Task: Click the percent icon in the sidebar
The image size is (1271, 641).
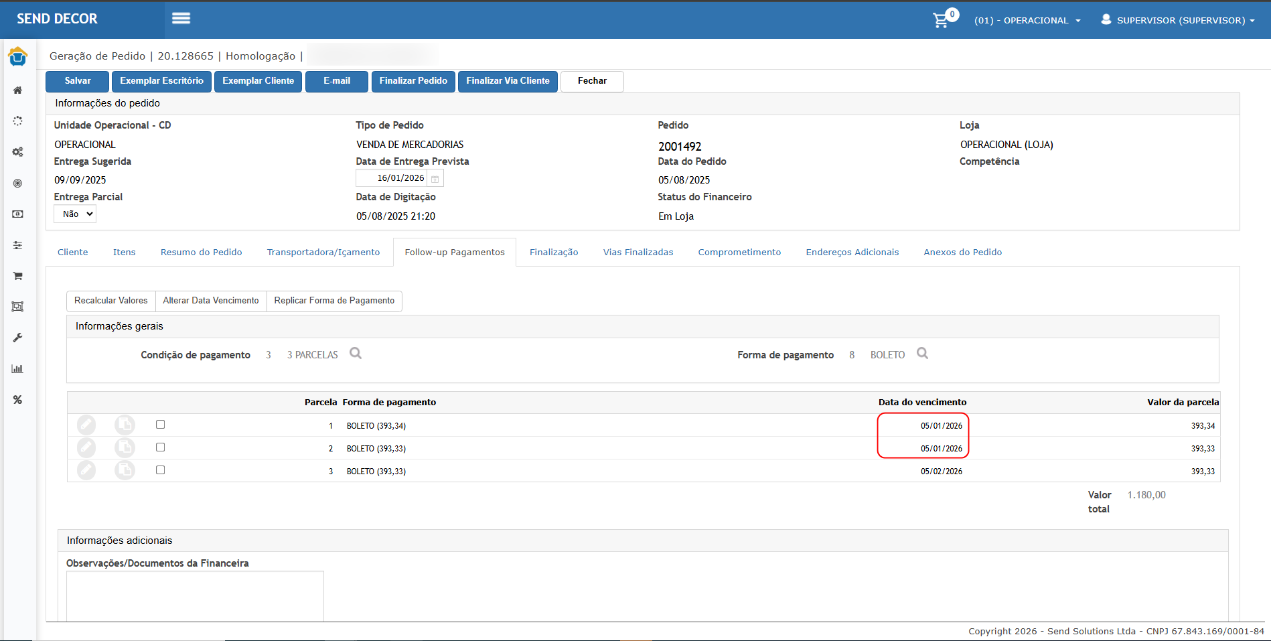Action: 18,400
